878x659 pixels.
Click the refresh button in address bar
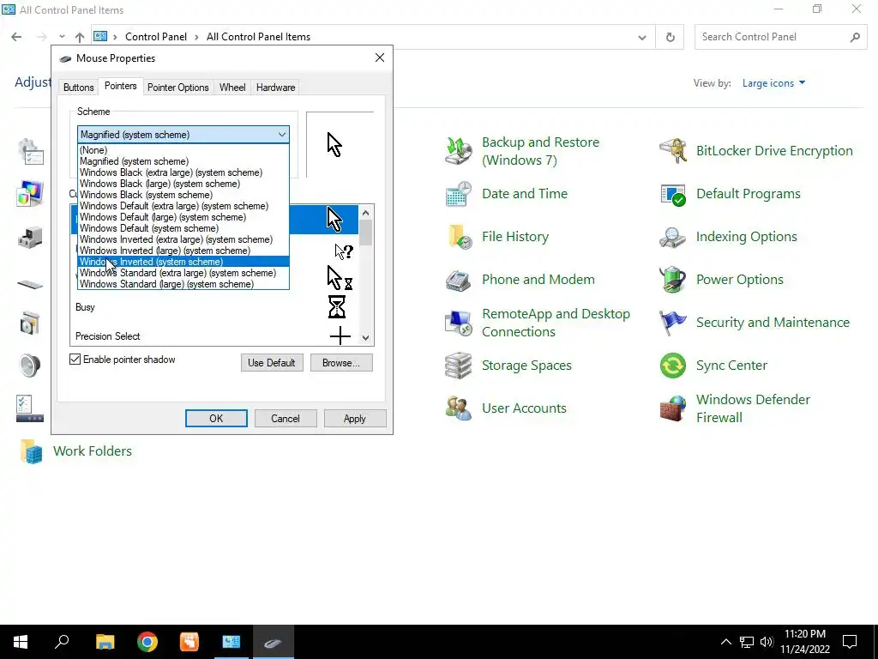[671, 37]
